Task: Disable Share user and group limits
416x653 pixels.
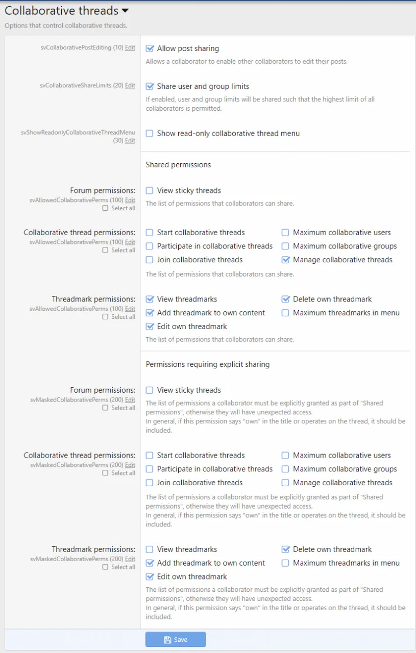Action: tap(150, 86)
